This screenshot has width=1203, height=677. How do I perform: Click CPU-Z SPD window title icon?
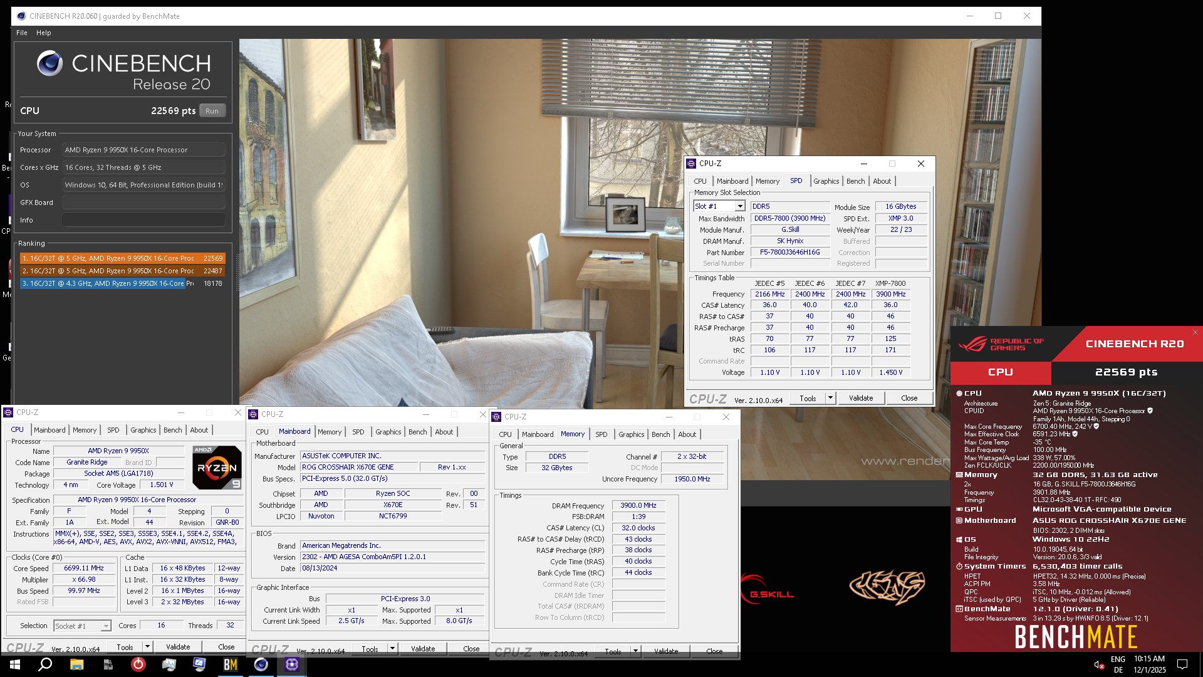pyautogui.click(x=691, y=164)
